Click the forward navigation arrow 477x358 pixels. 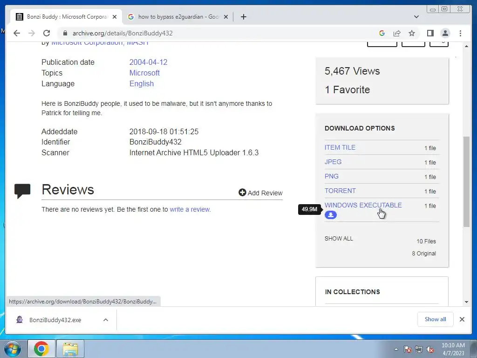pyautogui.click(x=32, y=33)
